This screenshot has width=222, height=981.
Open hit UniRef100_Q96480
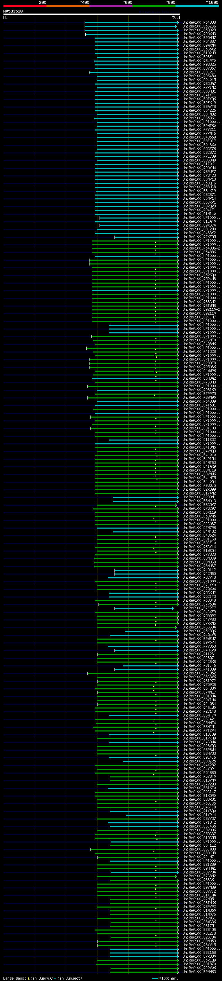199,76
